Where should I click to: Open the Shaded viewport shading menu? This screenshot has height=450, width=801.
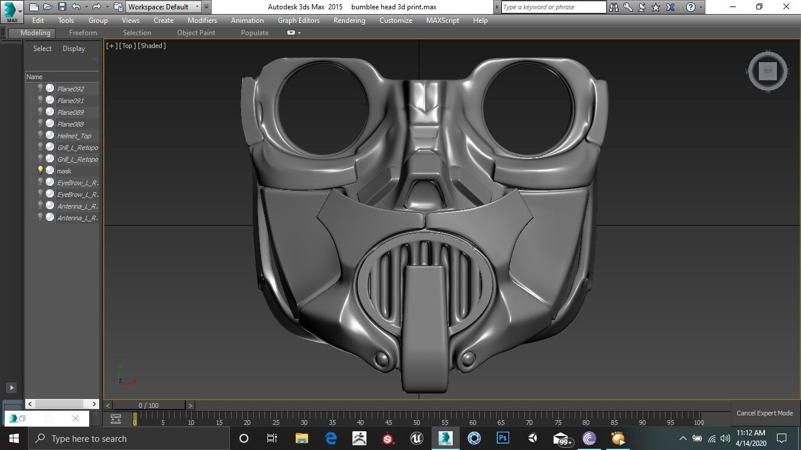coord(152,46)
